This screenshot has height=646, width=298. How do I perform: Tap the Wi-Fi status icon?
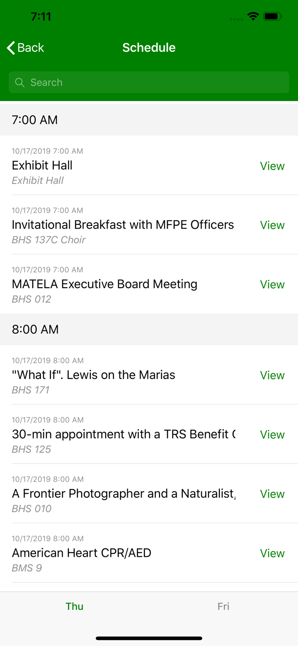pos(253,16)
